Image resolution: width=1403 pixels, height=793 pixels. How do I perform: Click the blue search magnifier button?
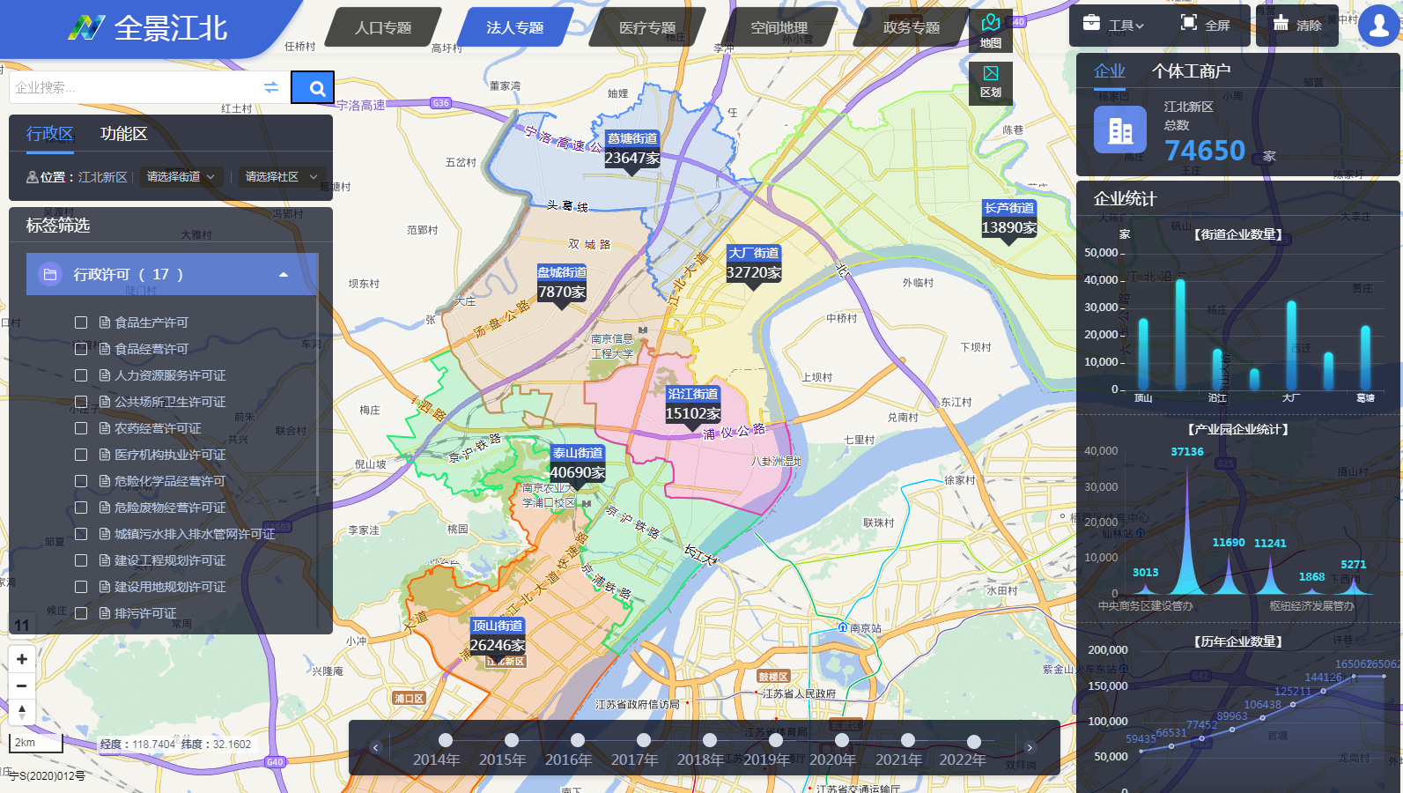click(313, 88)
